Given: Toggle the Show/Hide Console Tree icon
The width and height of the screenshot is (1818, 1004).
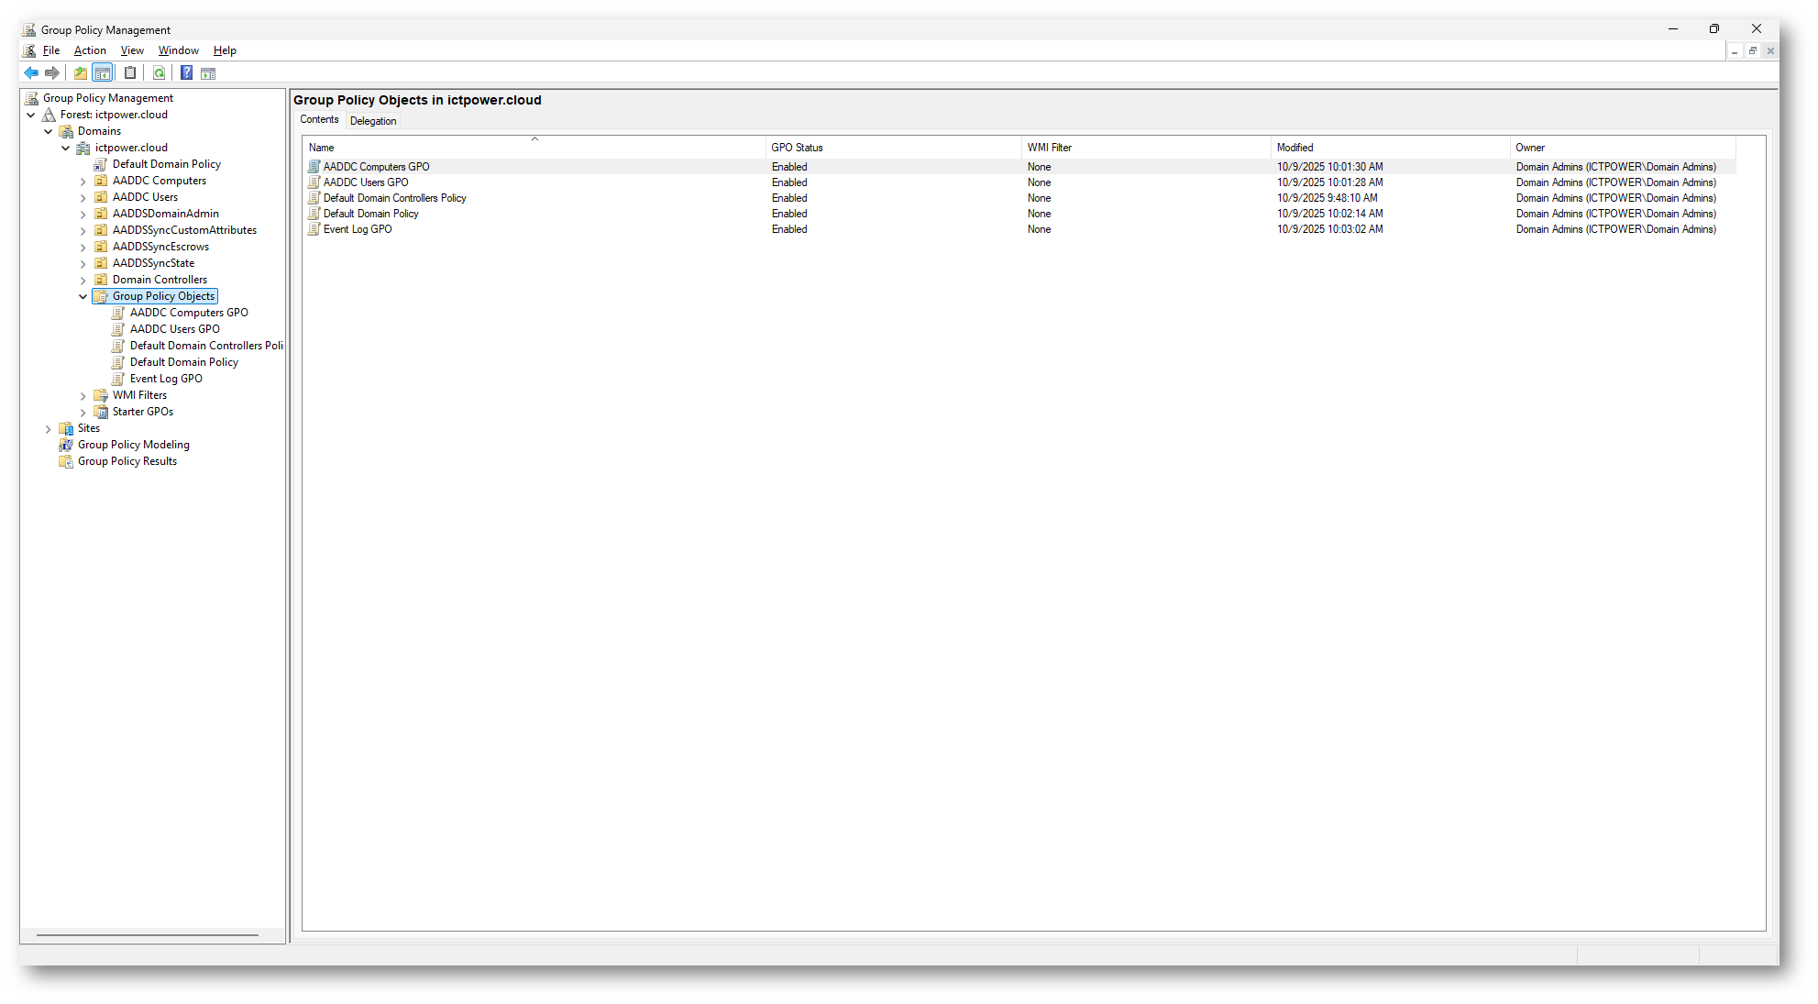Looking at the screenshot, I should pos(103,73).
